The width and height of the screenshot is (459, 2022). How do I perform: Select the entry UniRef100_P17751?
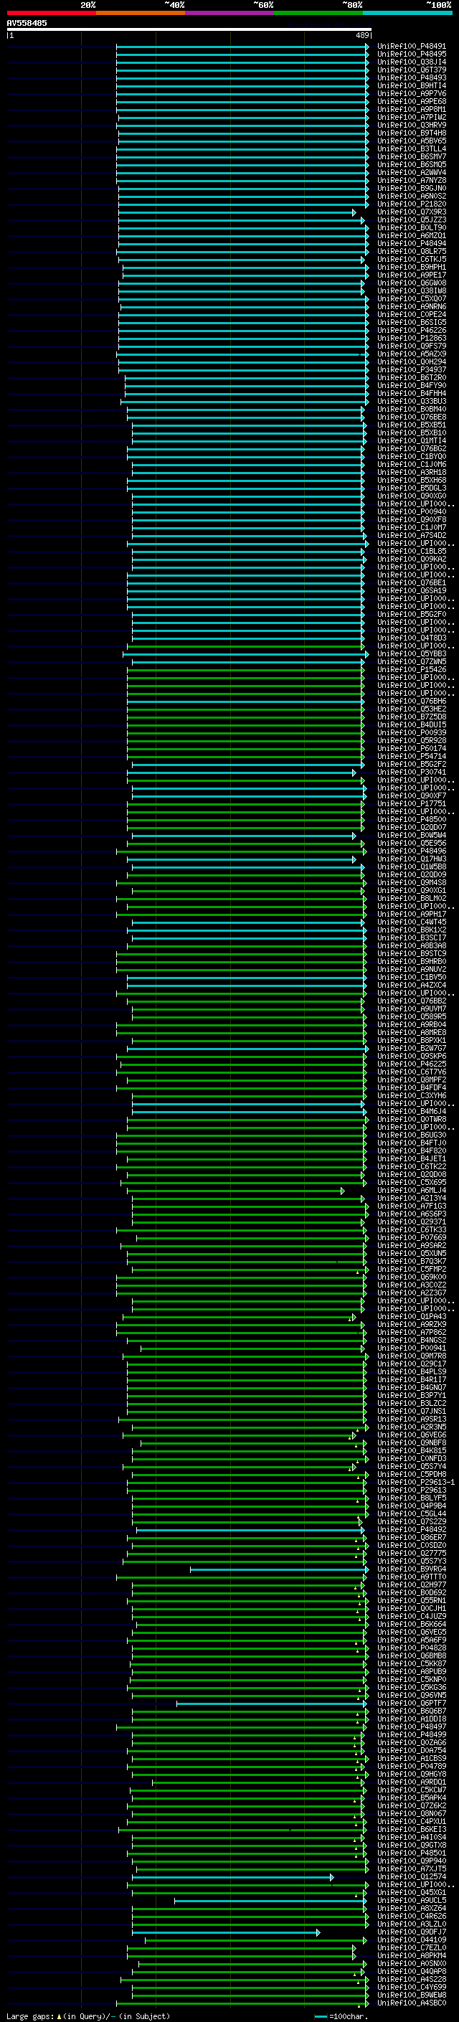[411, 804]
